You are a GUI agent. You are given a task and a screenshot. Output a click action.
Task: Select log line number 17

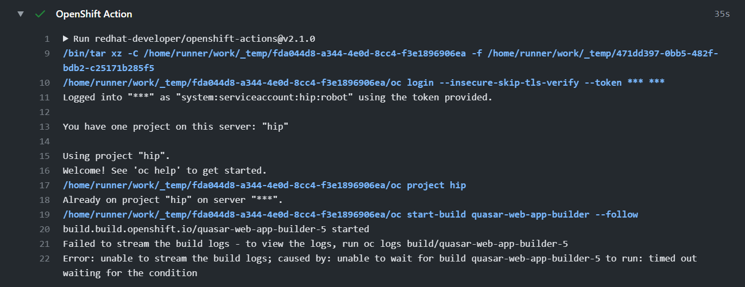(45, 186)
